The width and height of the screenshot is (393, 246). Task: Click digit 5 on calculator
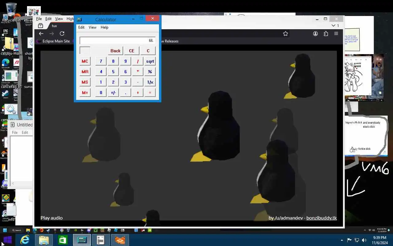coord(113,72)
